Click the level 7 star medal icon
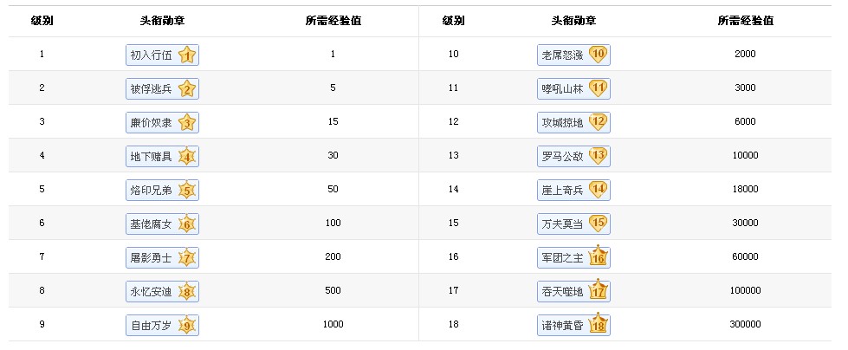 point(187,257)
